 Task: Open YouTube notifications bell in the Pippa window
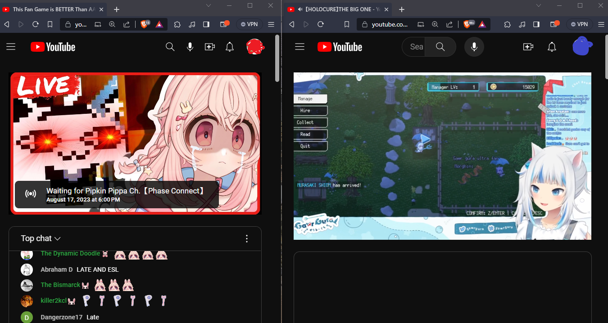coord(230,47)
